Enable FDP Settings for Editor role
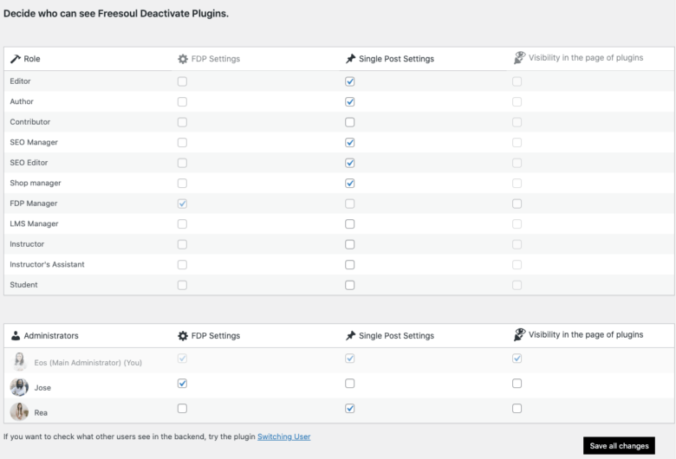 (182, 81)
